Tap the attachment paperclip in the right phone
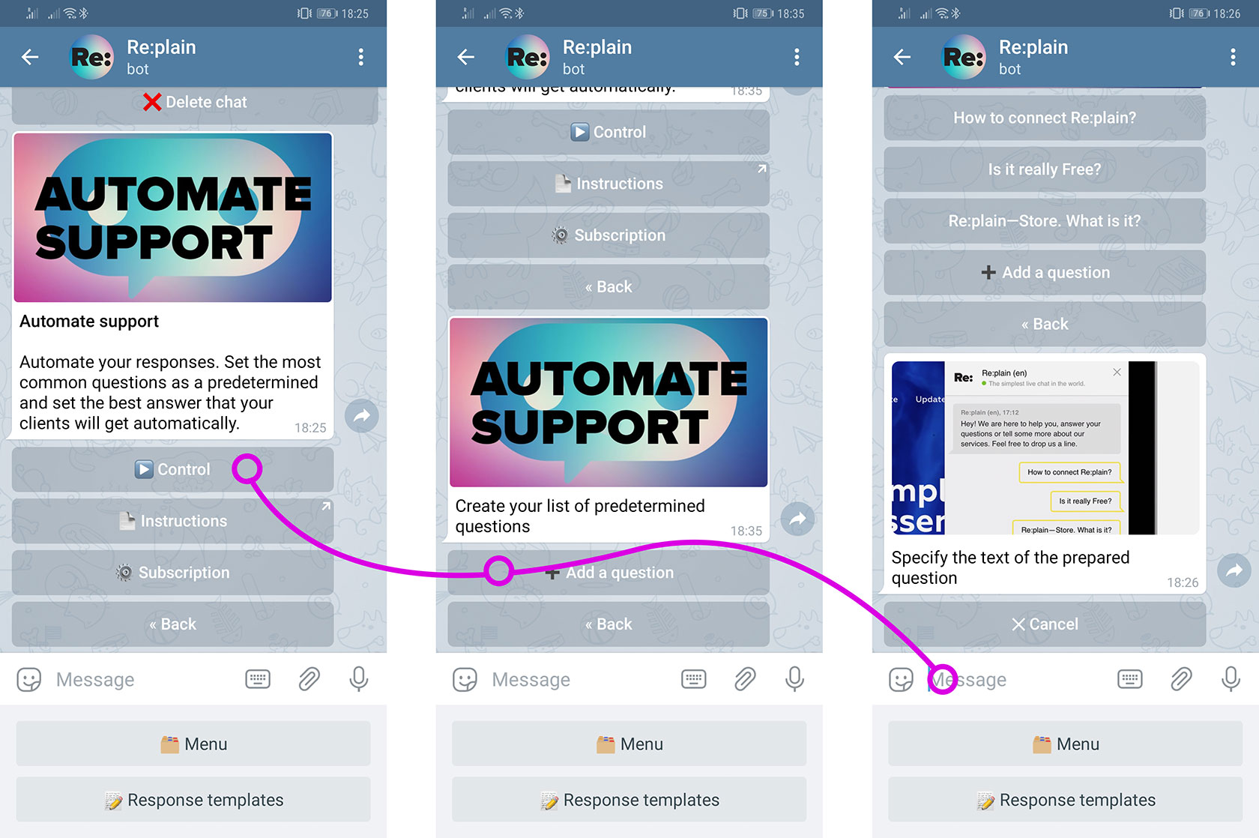Screen dimensions: 1259x838 [1181, 679]
